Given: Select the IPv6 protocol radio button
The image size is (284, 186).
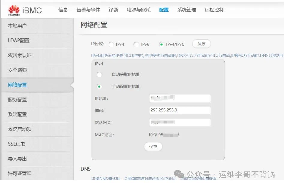Looking at the screenshot, I should (136, 44).
